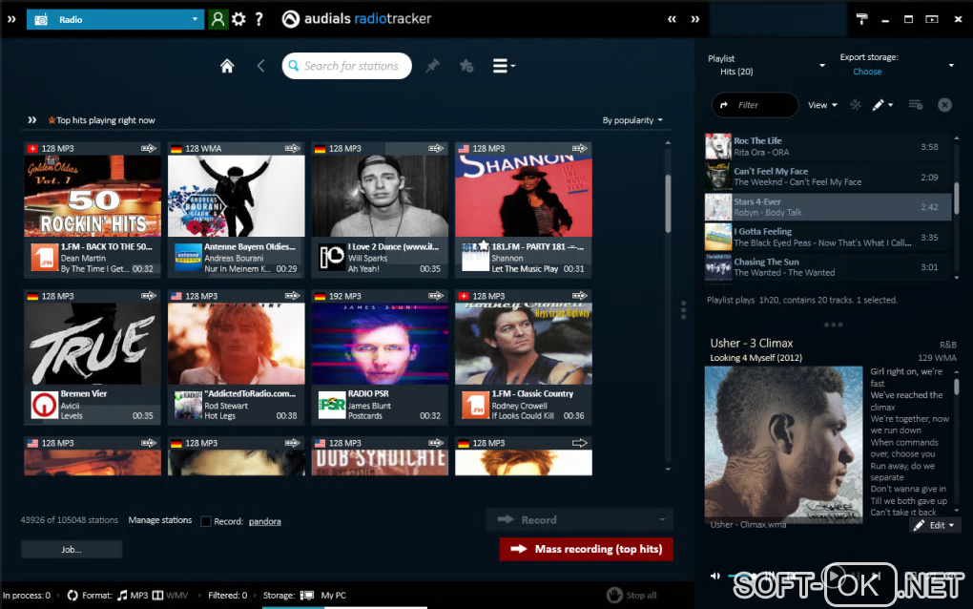Click the 1.FM Classic Country station logo
Screen dimensions: 973x609
pyautogui.click(x=475, y=406)
